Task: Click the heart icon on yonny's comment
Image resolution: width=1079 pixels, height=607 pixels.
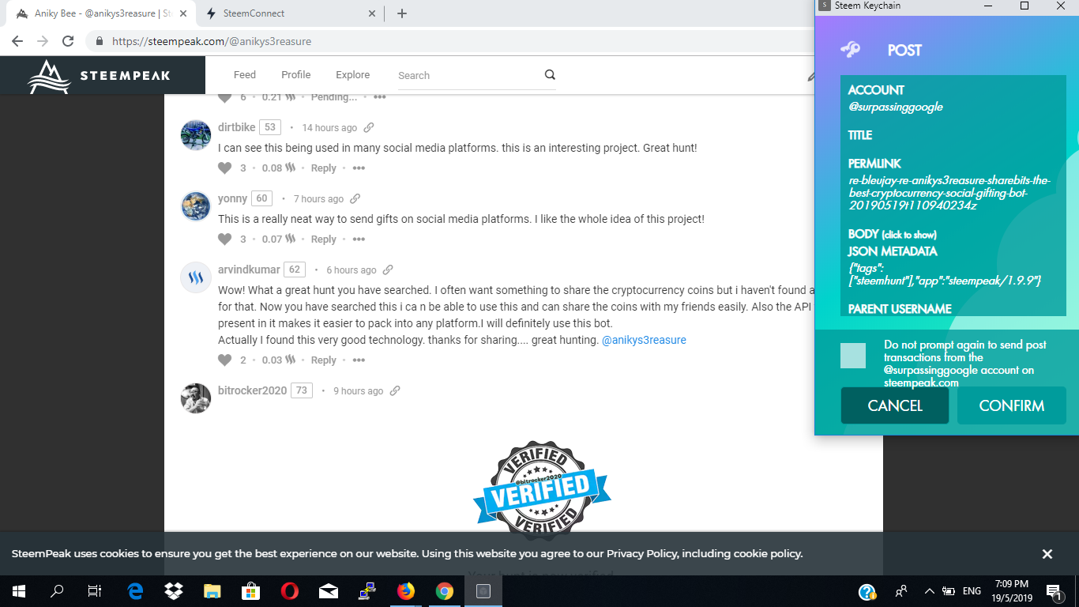Action: point(225,239)
